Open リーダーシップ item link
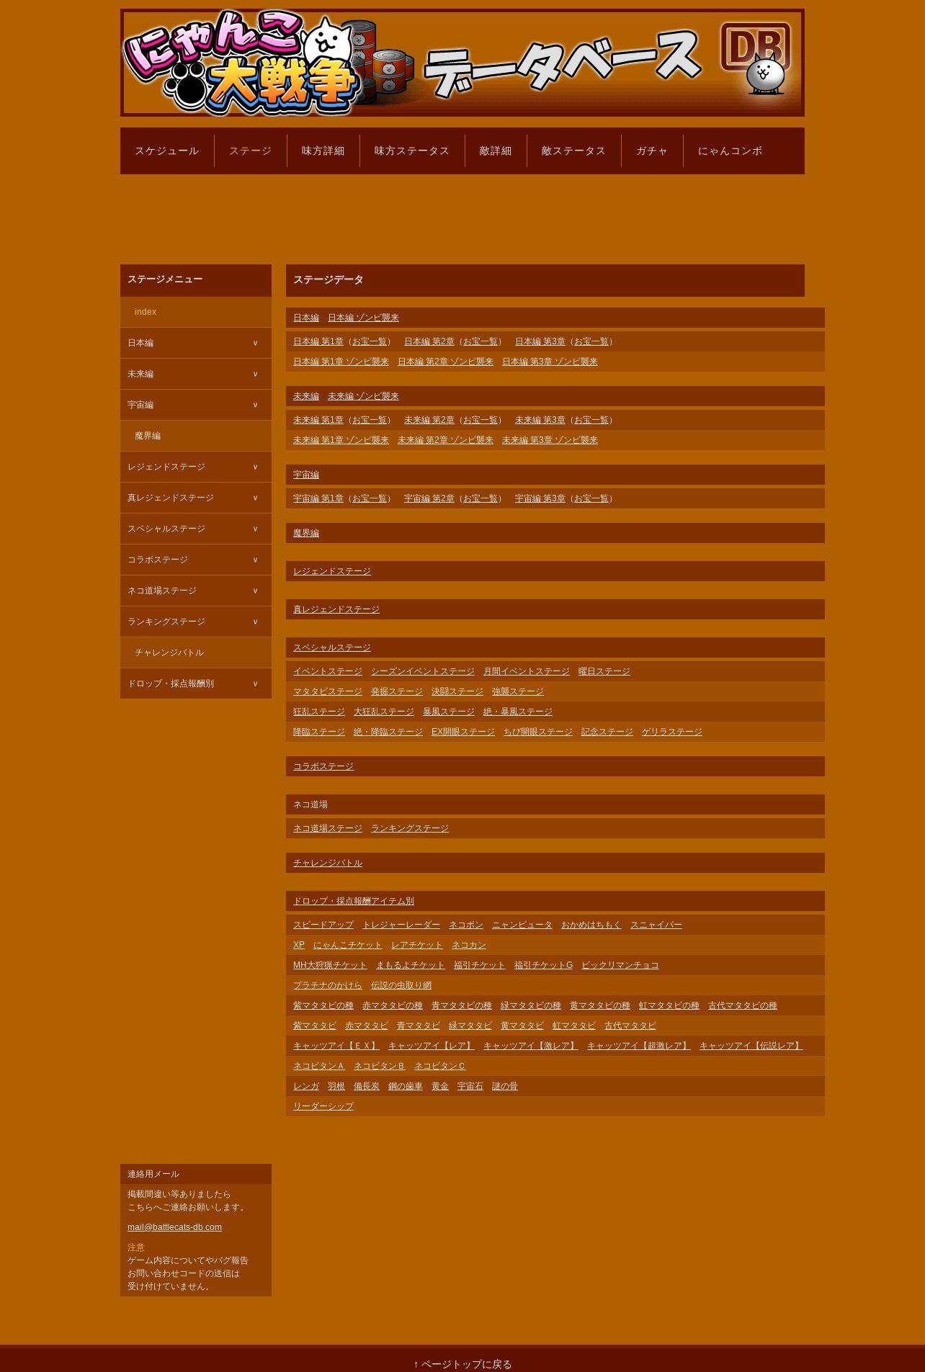This screenshot has width=925, height=1372. pyautogui.click(x=323, y=1106)
